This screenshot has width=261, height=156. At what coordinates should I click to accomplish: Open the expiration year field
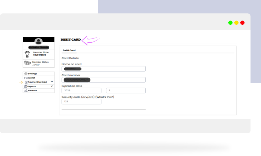pos(81,90)
